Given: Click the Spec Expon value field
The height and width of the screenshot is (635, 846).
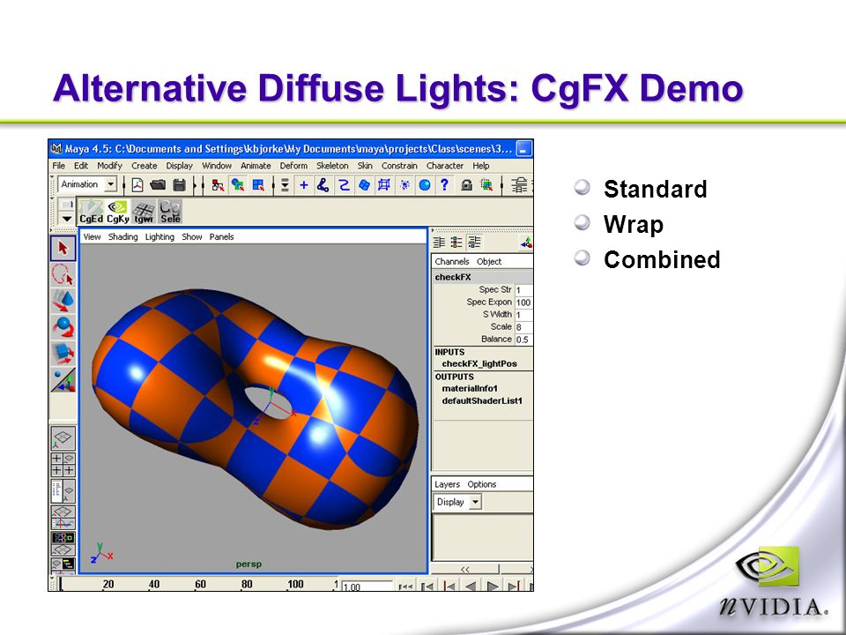Looking at the screenshot, I should tap(523, 303).
